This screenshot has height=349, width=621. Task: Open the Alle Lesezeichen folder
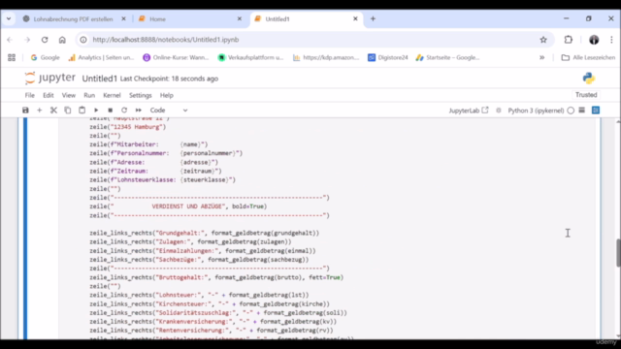(x=588, y=58)
